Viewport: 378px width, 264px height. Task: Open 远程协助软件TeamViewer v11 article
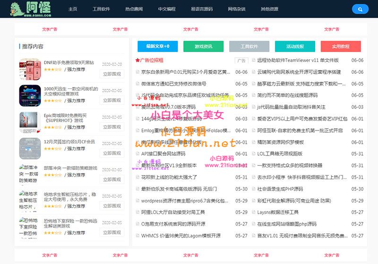pyautogui.click(x=298, y=61)
